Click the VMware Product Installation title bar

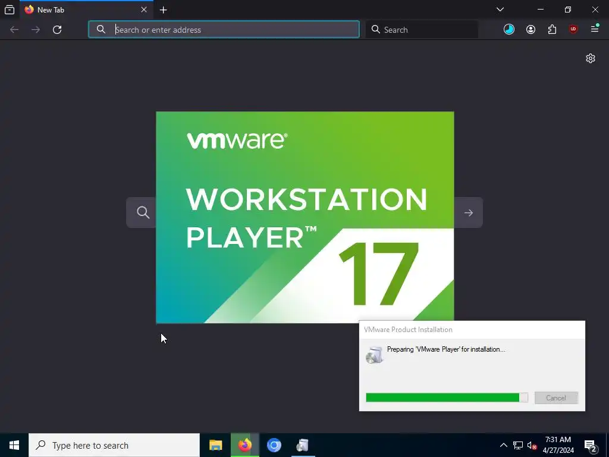click(472, 330)
